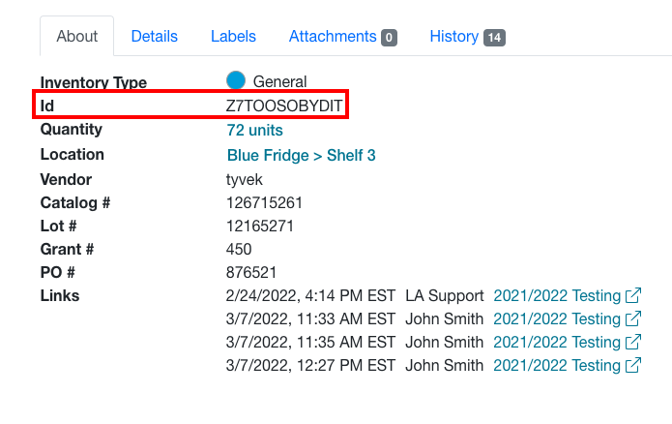The image size is (672, 424).
Task: Click the Catalog # value 126715261
Action: 264,202
